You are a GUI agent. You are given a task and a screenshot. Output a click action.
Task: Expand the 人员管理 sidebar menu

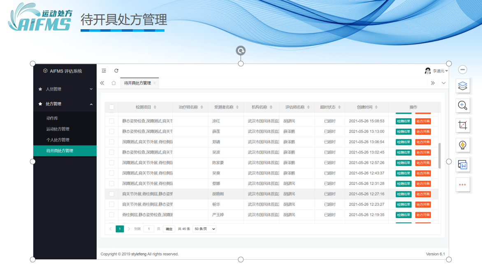click(x=65, y=89)
